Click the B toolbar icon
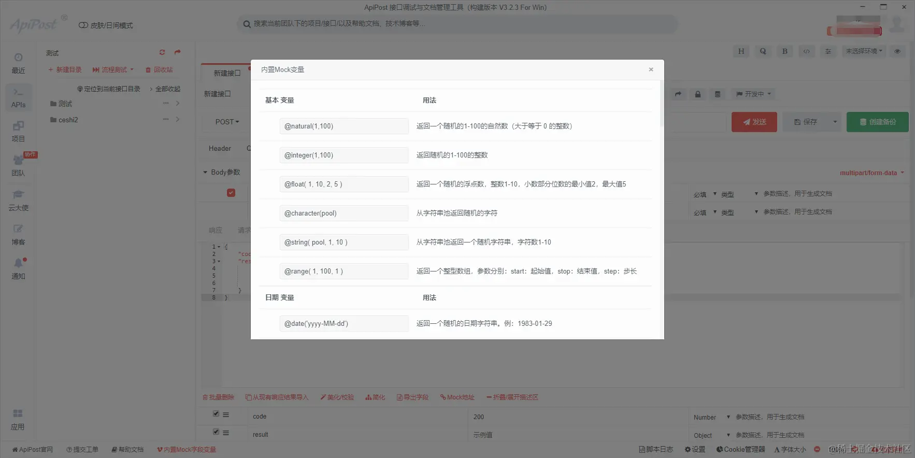Viewport: 915px width, 458px height. coord(784,51)
